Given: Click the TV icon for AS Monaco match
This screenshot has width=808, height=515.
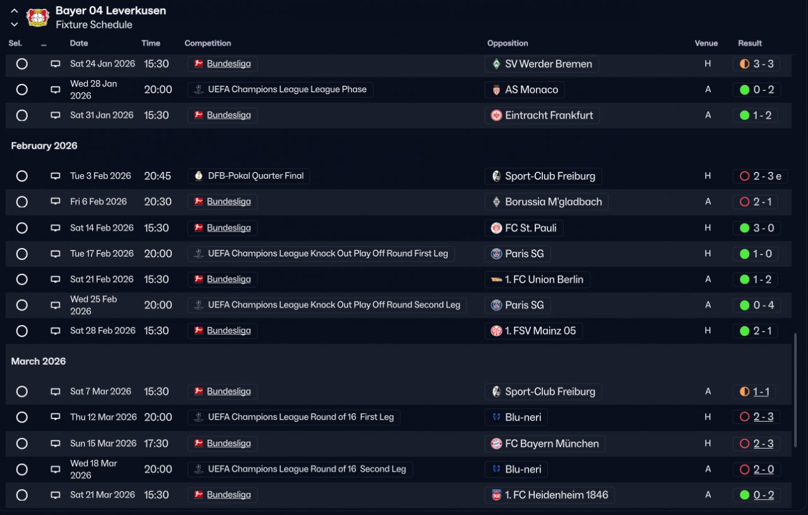Looking at the screenshot, I should pyautogui.click(x=56, y=90).
